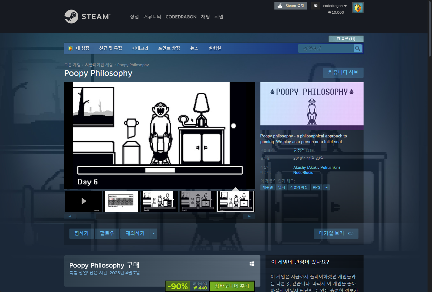Click the -90% discount badge
This screenshot has height=292, width=432.
click(x=177, y=286)
